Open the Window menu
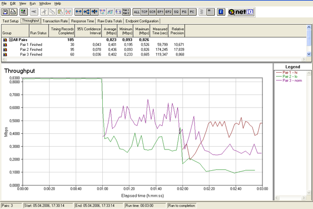The height and width of the screenshot is (209, 313). pyautogui.click(x=45, y=4)
